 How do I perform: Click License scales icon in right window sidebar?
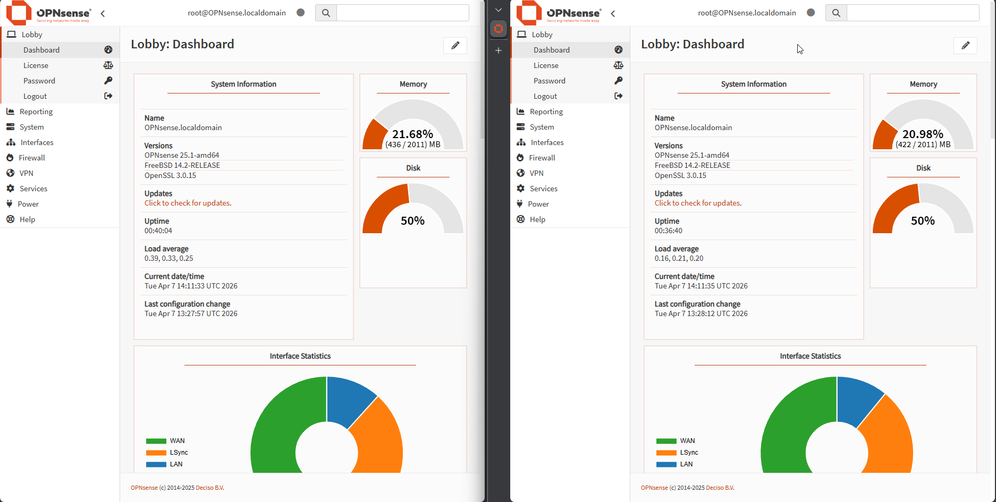pyautogui.click(x=619, y=65)
